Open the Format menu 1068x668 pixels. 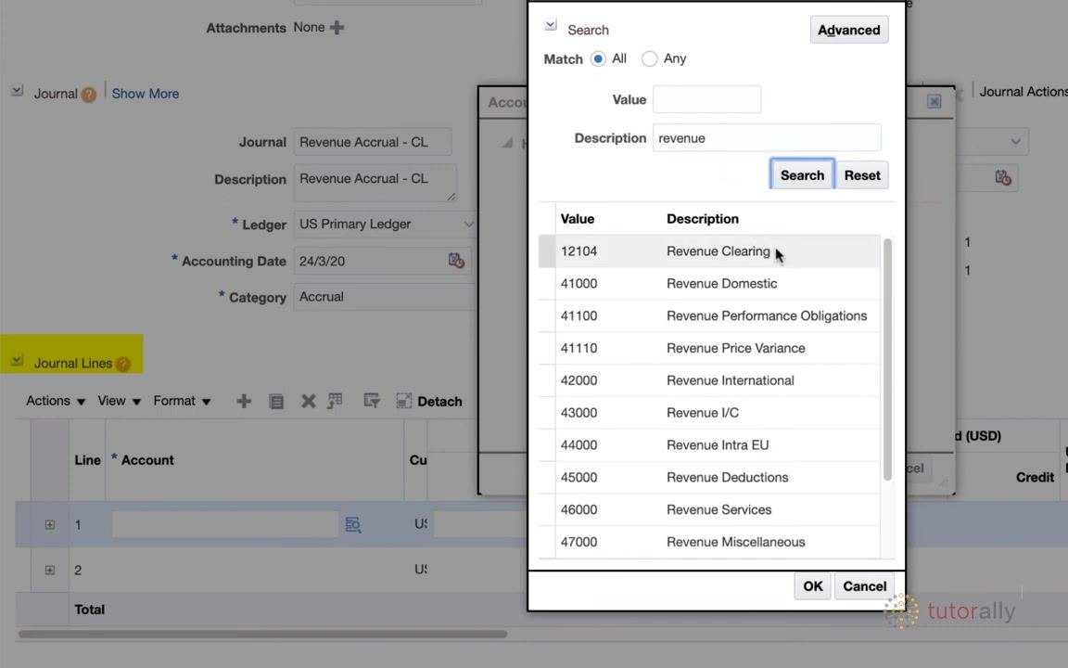[182, 401]
